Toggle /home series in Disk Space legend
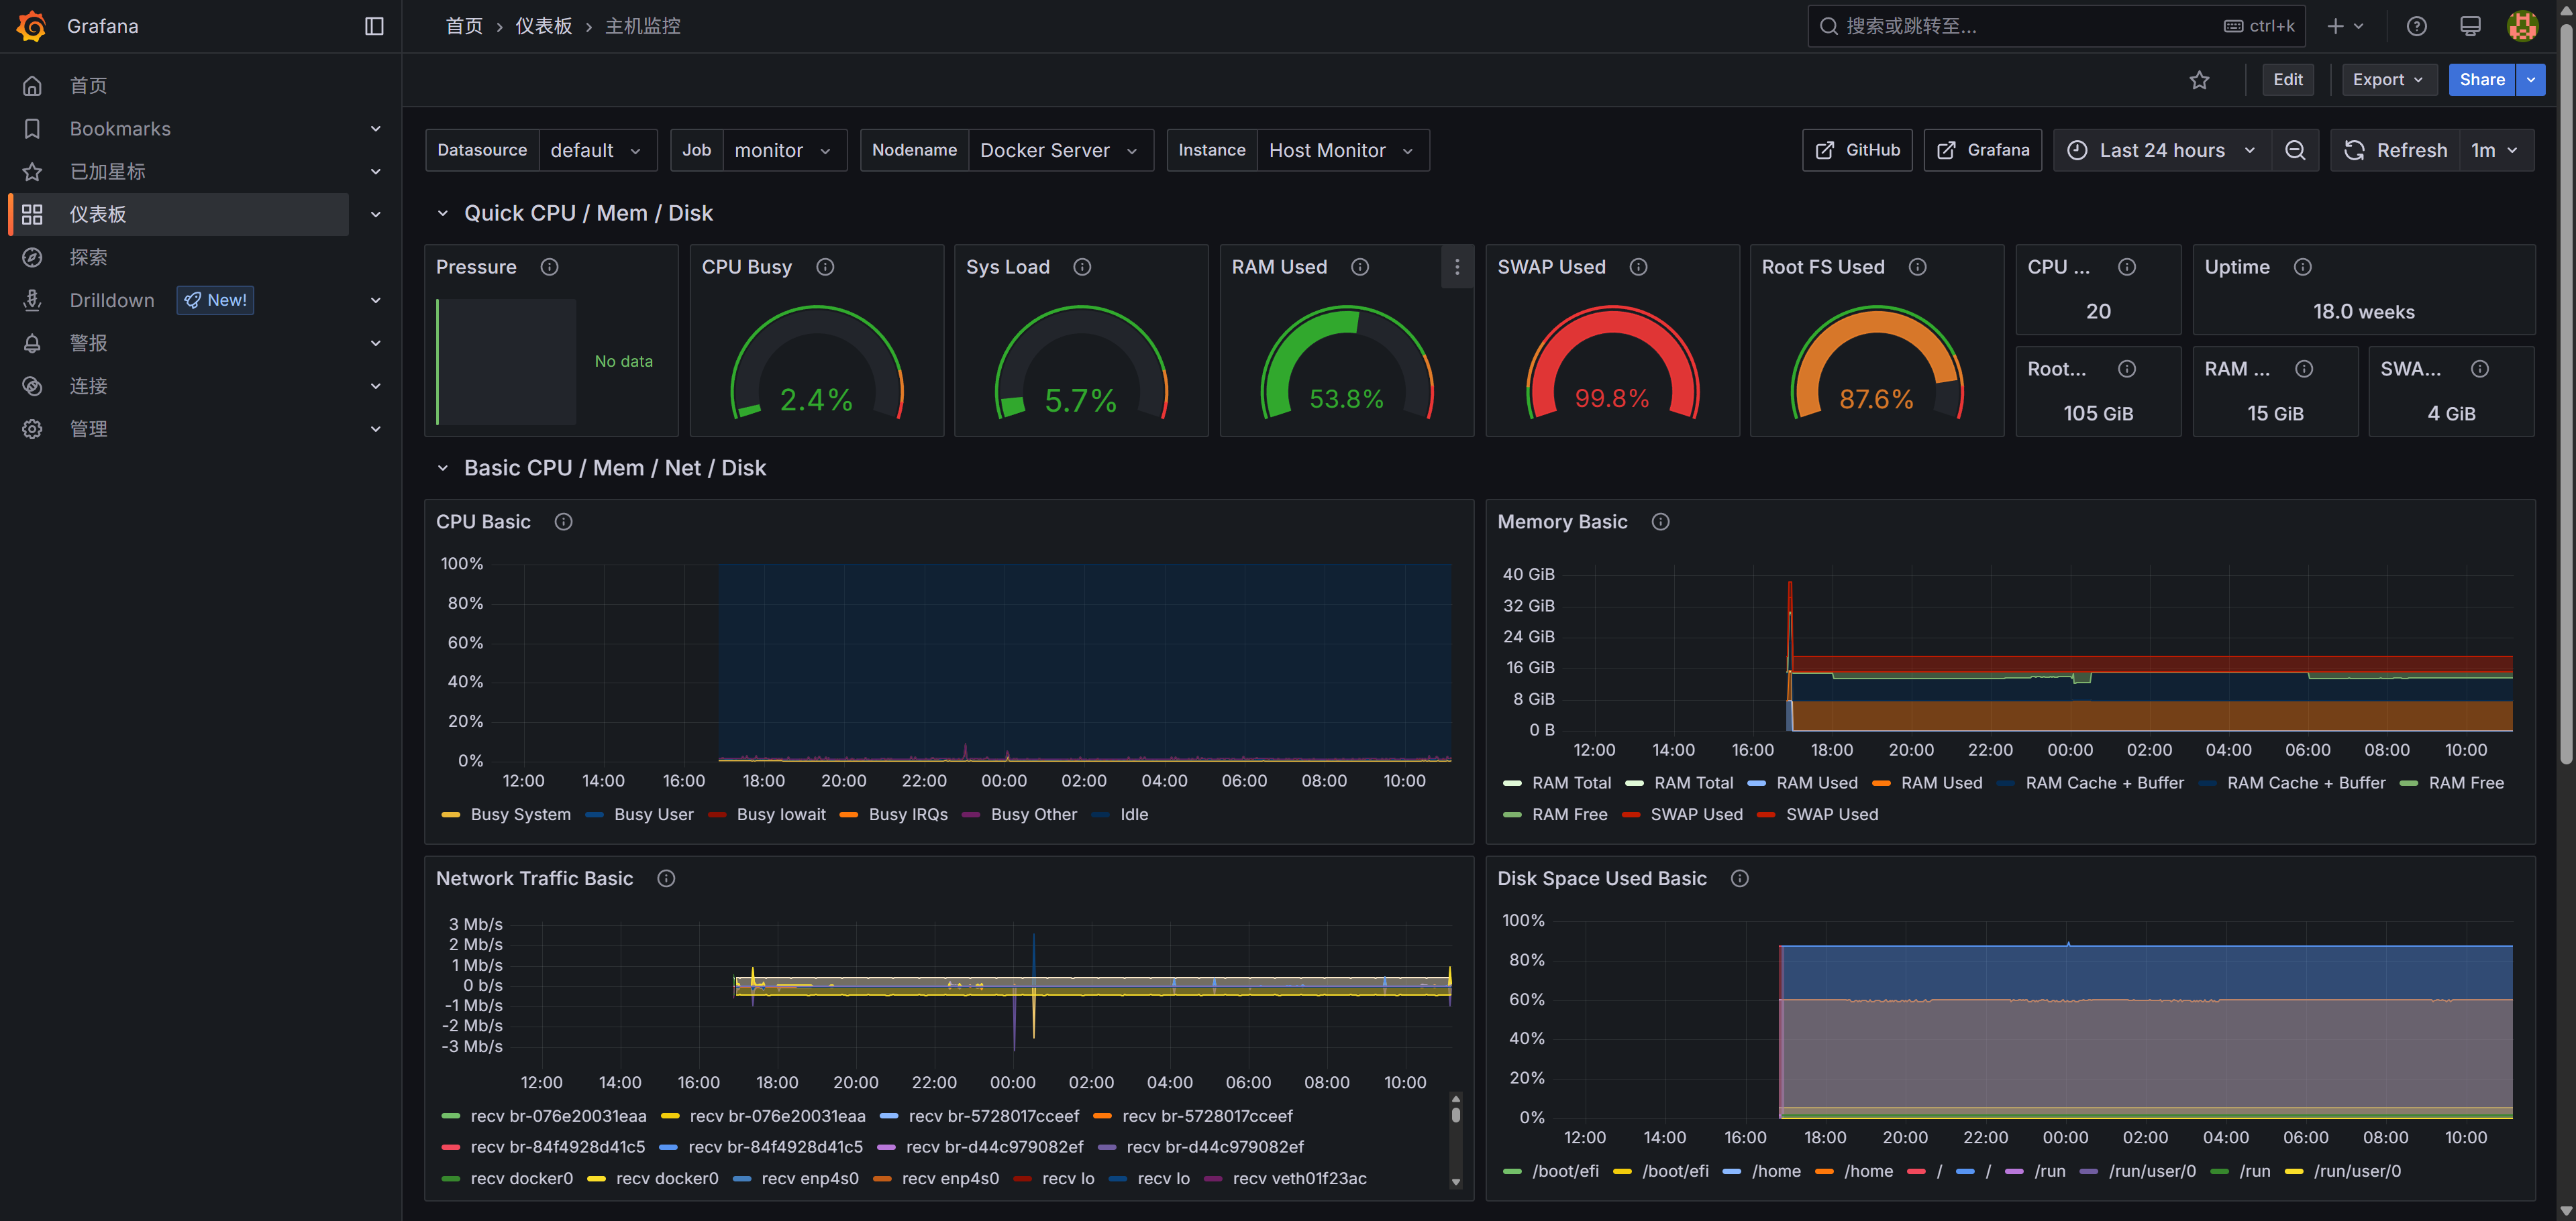 point(1775,1171)
